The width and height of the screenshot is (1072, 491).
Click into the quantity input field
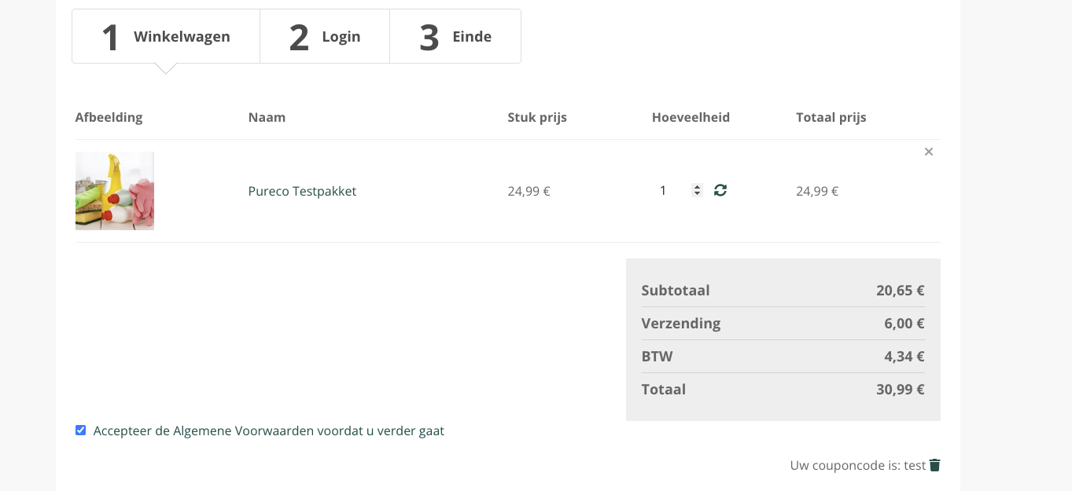(667, 190)
